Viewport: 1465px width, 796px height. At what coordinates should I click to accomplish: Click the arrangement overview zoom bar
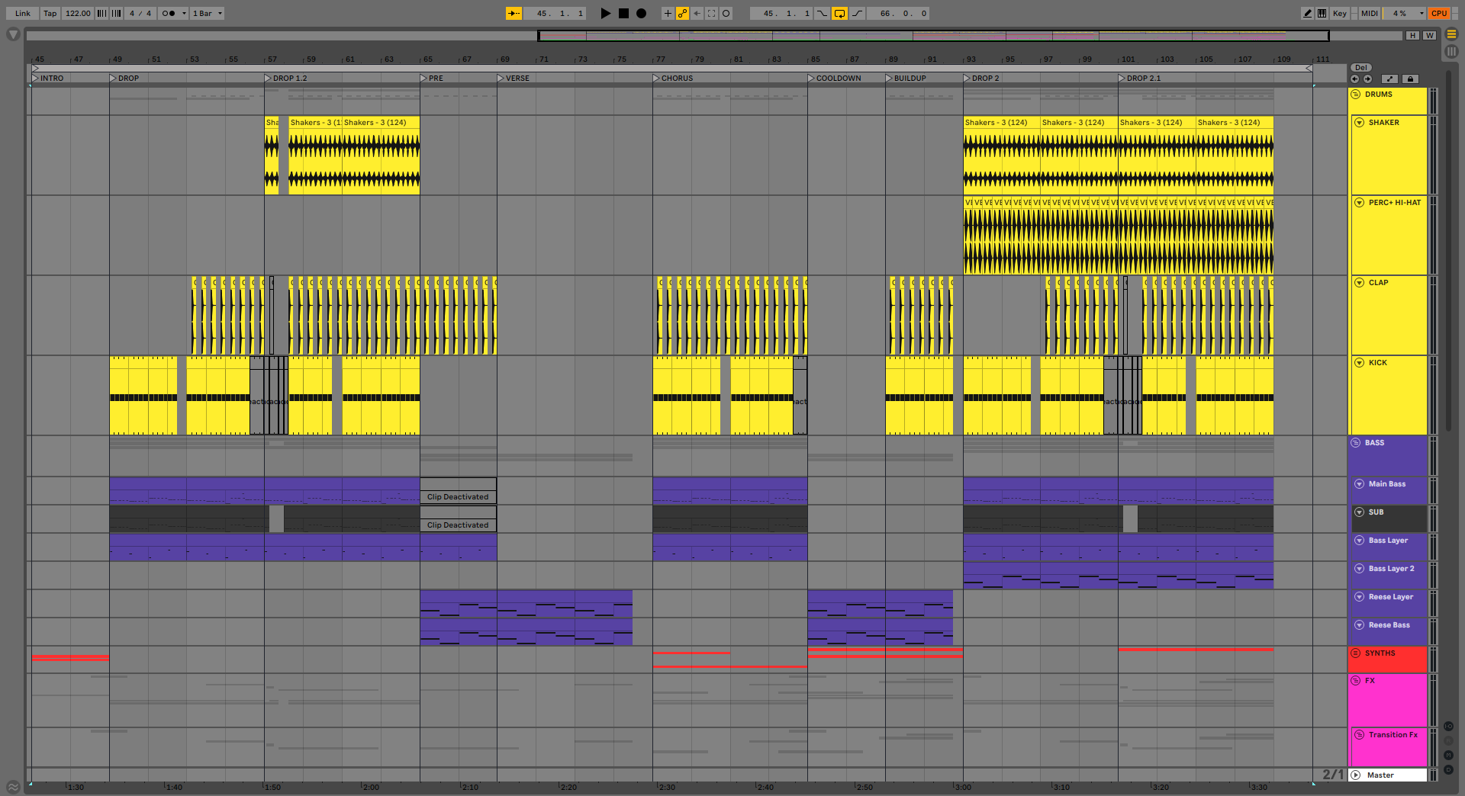[x=933, y=36]
